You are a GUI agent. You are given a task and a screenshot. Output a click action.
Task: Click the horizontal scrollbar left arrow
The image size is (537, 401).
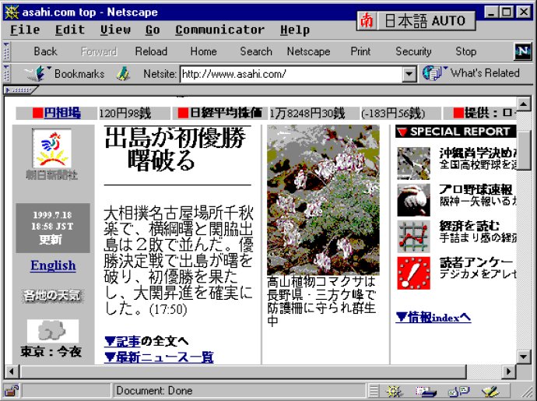tap(12, 371)
